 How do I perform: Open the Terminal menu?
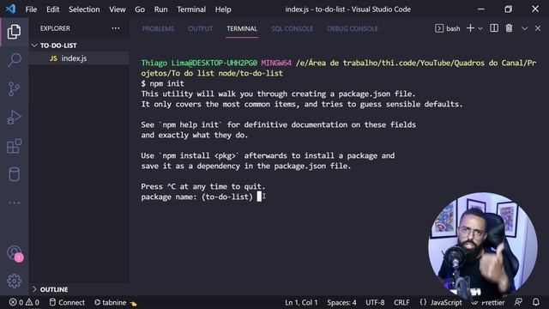[x=191, y=9]
